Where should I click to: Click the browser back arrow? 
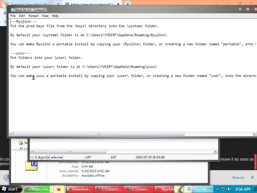point(5,13)
